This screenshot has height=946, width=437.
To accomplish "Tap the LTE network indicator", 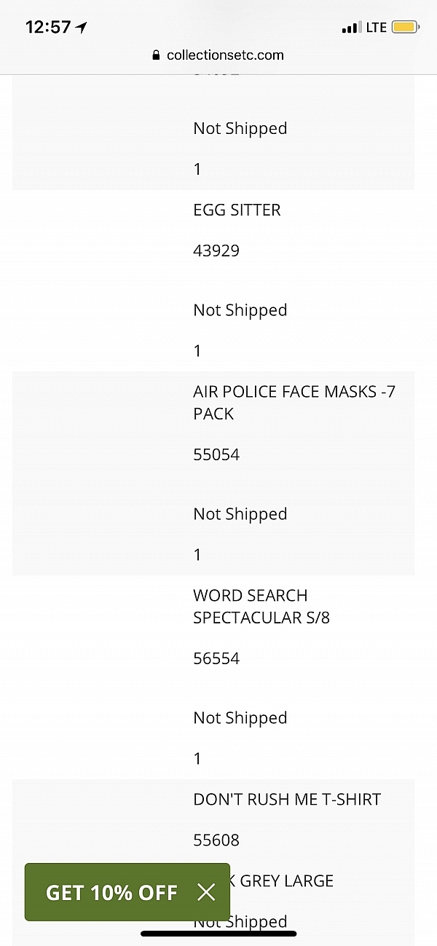I will click(x=376, y=28).
